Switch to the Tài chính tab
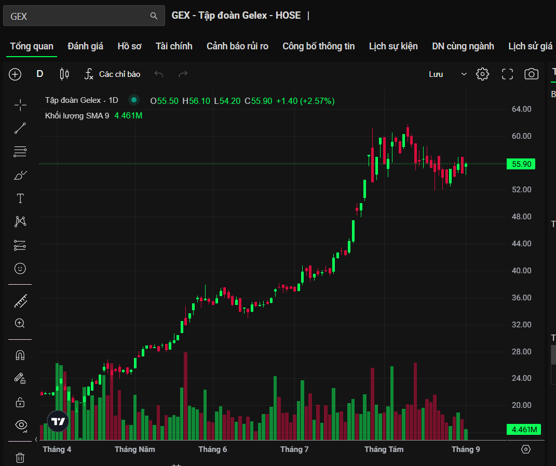This screenshot has height=466, width=556. click(174, 46)
